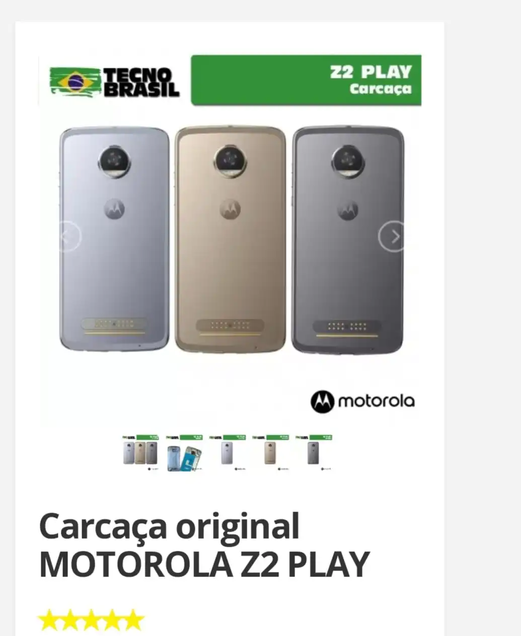Click the green Z2 PLAY Carcaça banner
This screenshot has height=636, width=521.
(x=306, y=80)
